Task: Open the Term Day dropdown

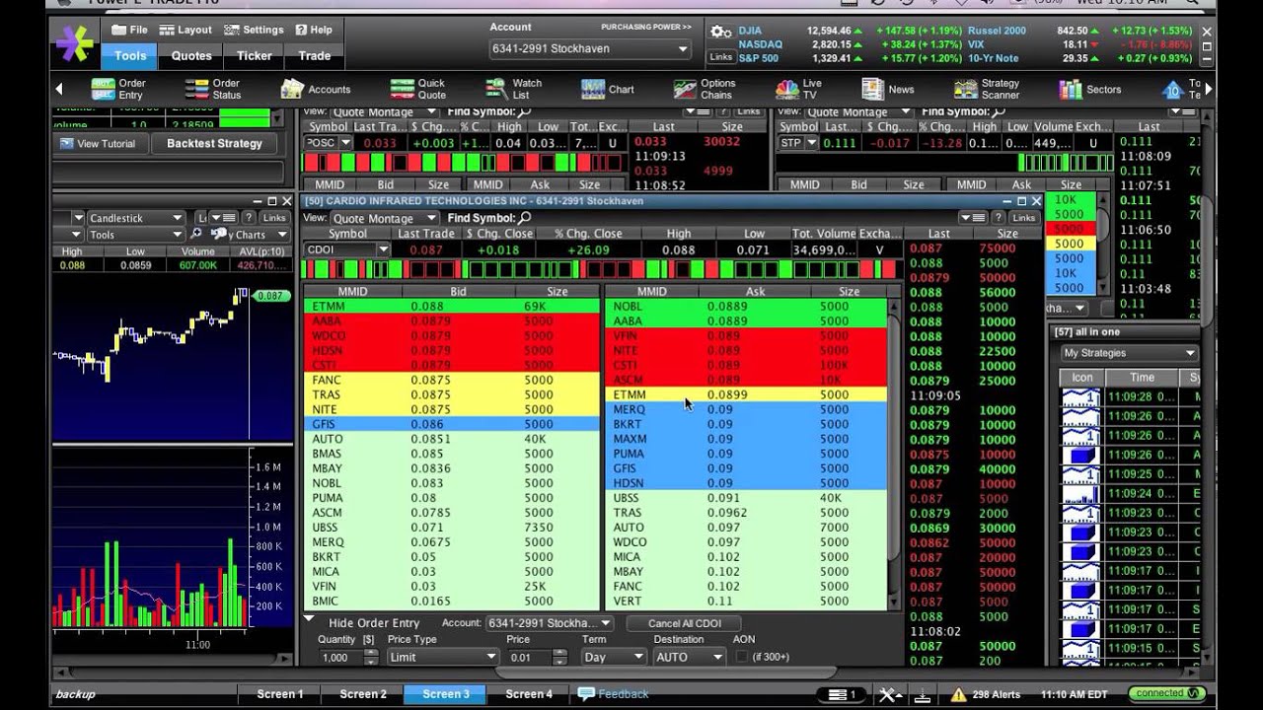Action: point(613,657)
